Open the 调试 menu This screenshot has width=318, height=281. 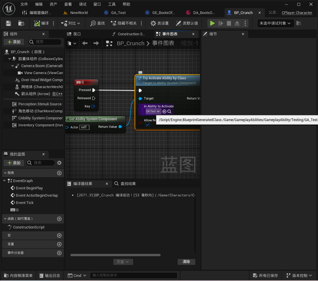click(x=83, y=4)
